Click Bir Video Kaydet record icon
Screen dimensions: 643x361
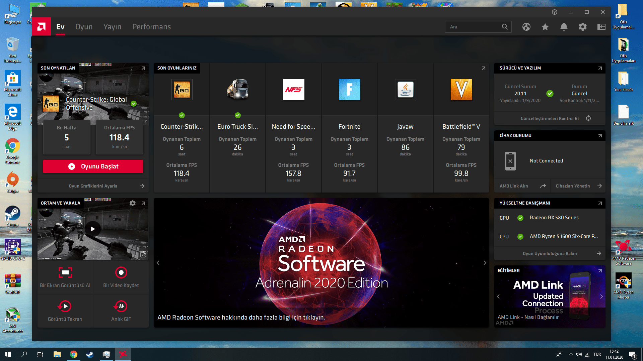point(121,273)
